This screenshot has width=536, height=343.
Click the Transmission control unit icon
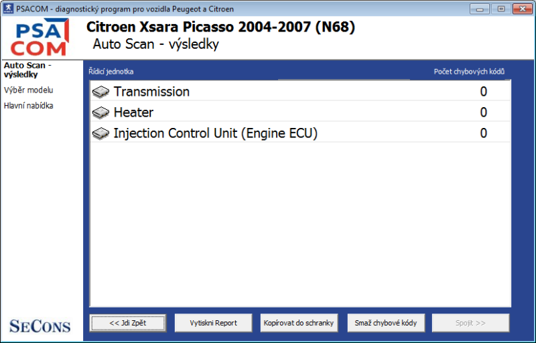100,92
